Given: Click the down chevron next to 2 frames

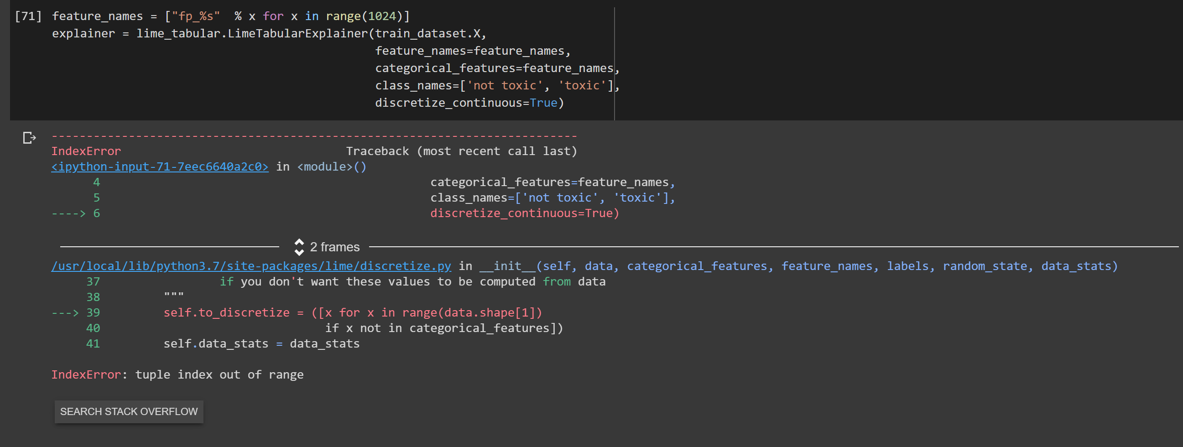Looking at the screenshot, I should [x=300, y=251].
